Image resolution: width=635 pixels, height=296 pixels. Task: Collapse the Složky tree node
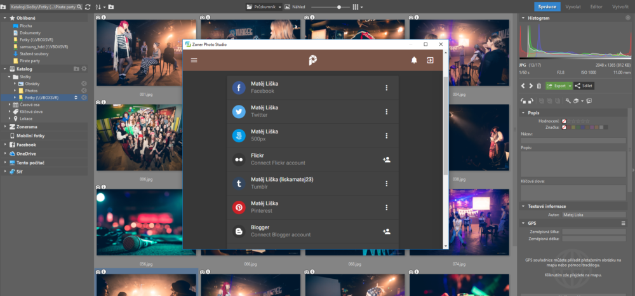(9, 76)
